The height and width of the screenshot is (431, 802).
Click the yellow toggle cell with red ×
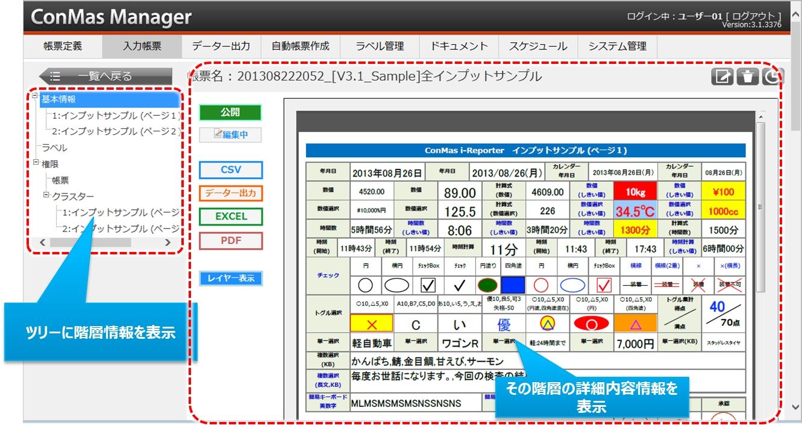(371, 323)
